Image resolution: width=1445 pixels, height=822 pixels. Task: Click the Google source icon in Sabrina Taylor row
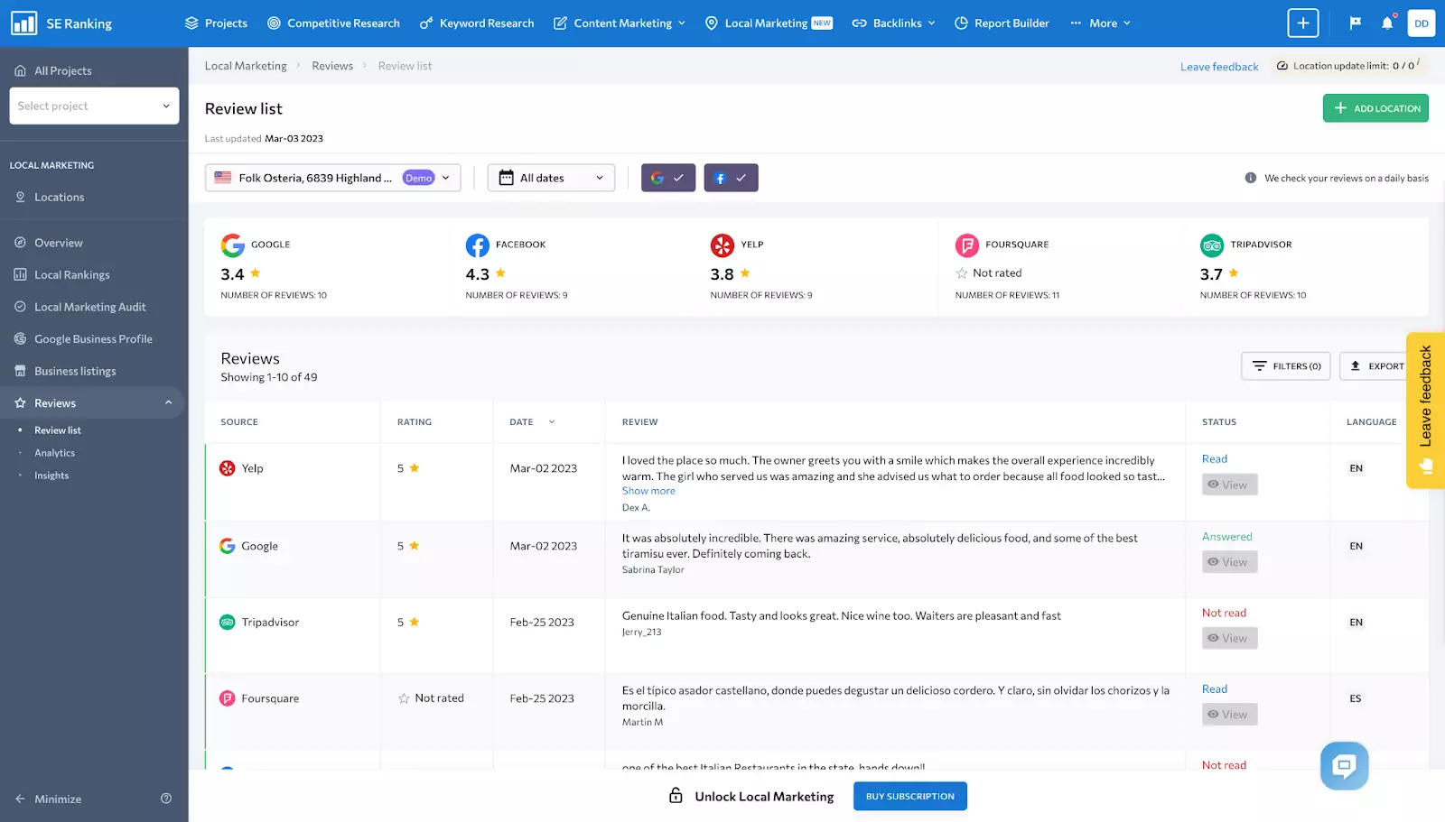tap(228, 546)
